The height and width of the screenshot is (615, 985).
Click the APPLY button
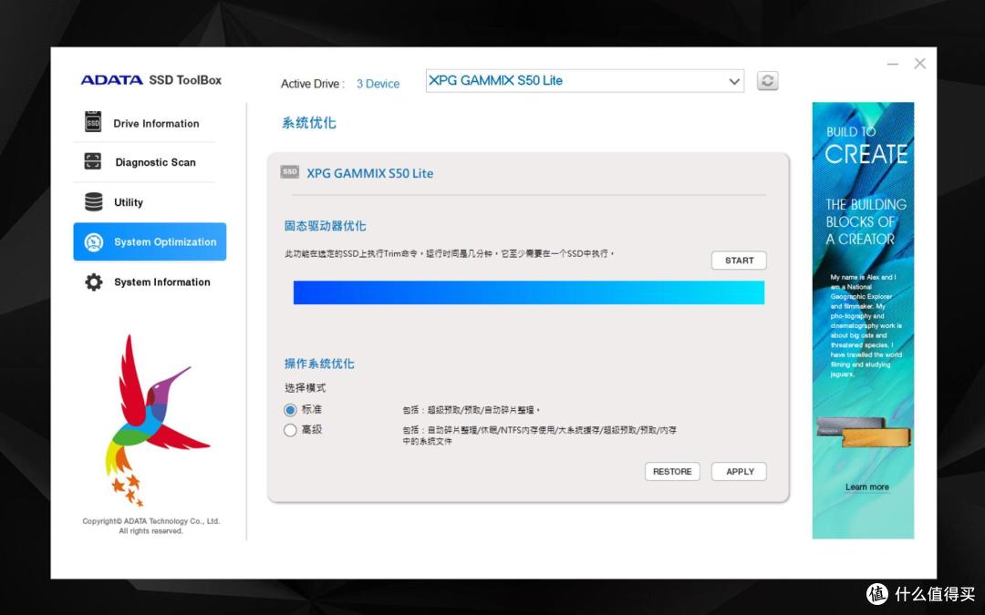pyautogui.click(x=739, y=471)
